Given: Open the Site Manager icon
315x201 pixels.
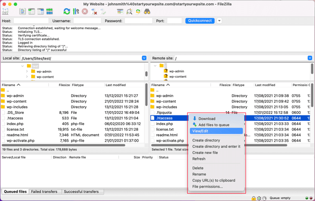Looking at the screenshot, I should (5, 12).
